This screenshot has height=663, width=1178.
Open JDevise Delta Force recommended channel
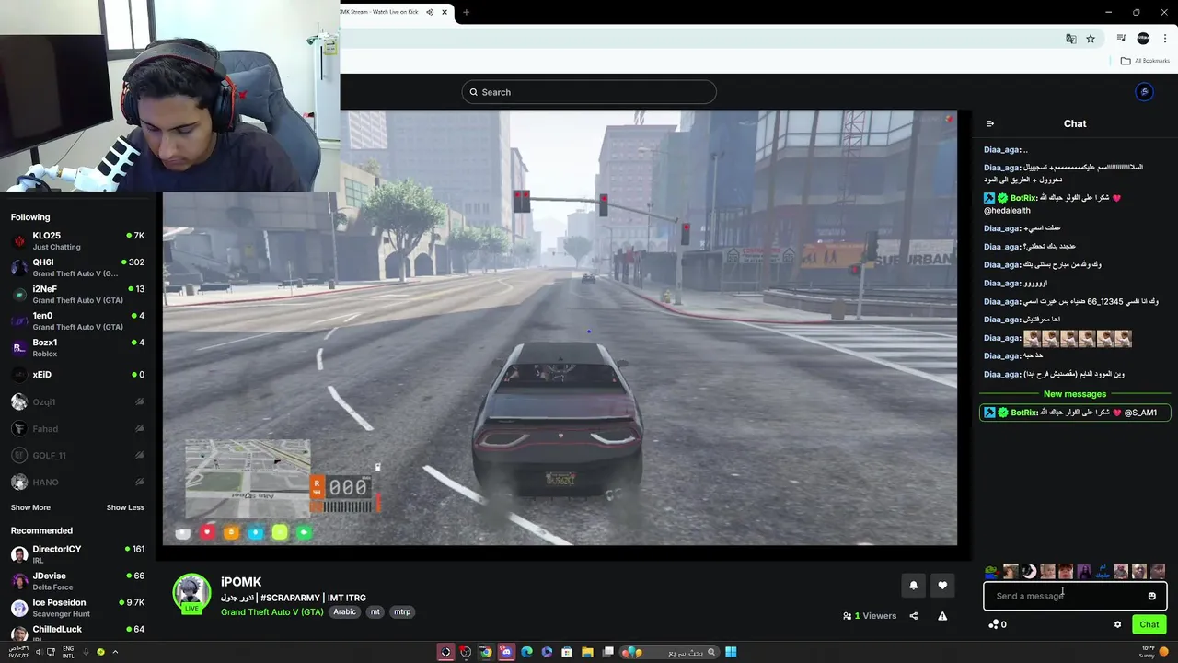(x=78, y=581)
